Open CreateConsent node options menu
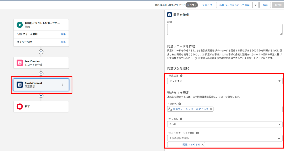 pos(62,85)
